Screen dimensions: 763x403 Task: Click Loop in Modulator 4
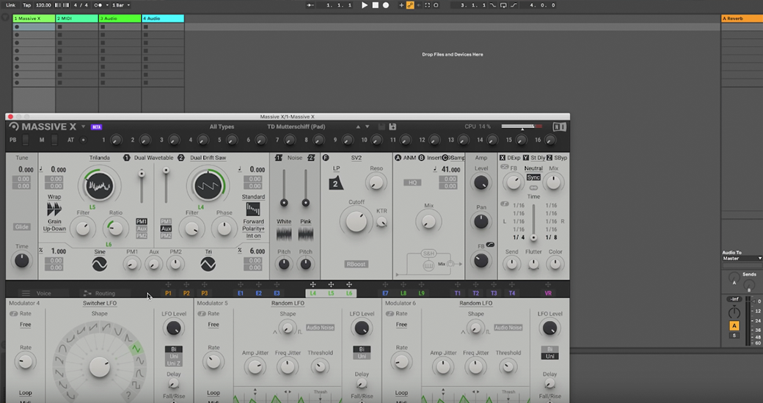[x=25, y=393]
